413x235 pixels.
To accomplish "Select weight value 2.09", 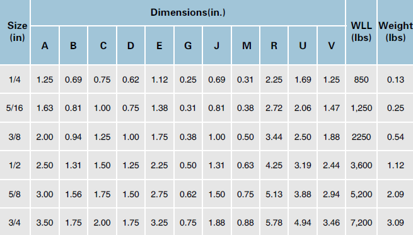I will coord(395,194).
